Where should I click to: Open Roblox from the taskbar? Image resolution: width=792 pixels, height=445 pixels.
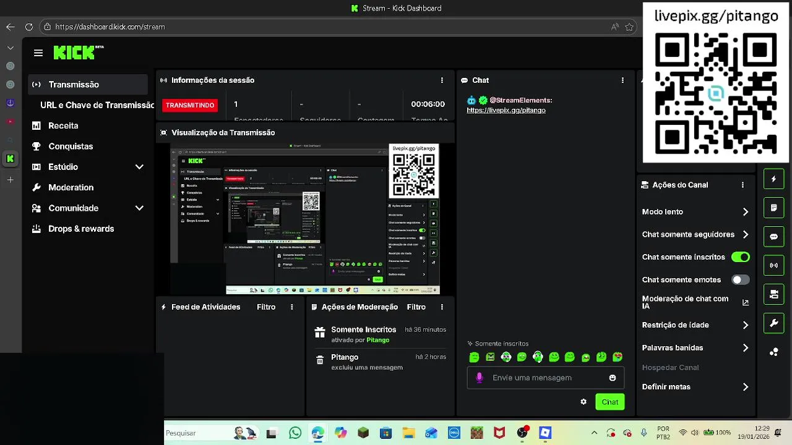(544, 433)
